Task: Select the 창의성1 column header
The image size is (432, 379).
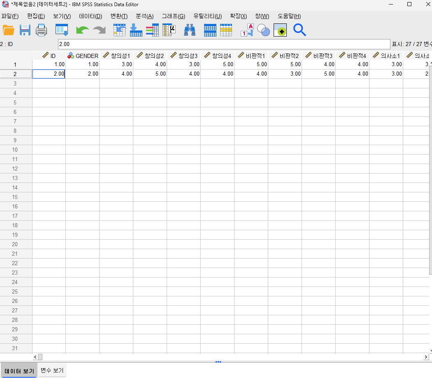Action: [116, 56]
